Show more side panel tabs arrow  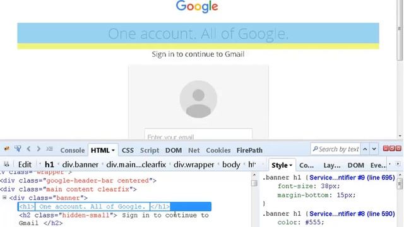click(x=398, y=164)
